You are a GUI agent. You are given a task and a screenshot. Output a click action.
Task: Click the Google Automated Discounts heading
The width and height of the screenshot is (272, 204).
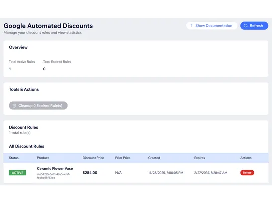click(48, 26)
